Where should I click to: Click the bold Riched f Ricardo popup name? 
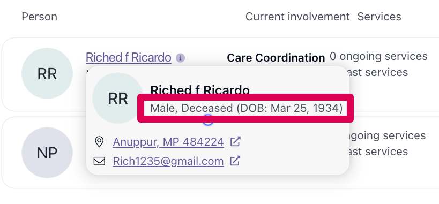(200, 90)
